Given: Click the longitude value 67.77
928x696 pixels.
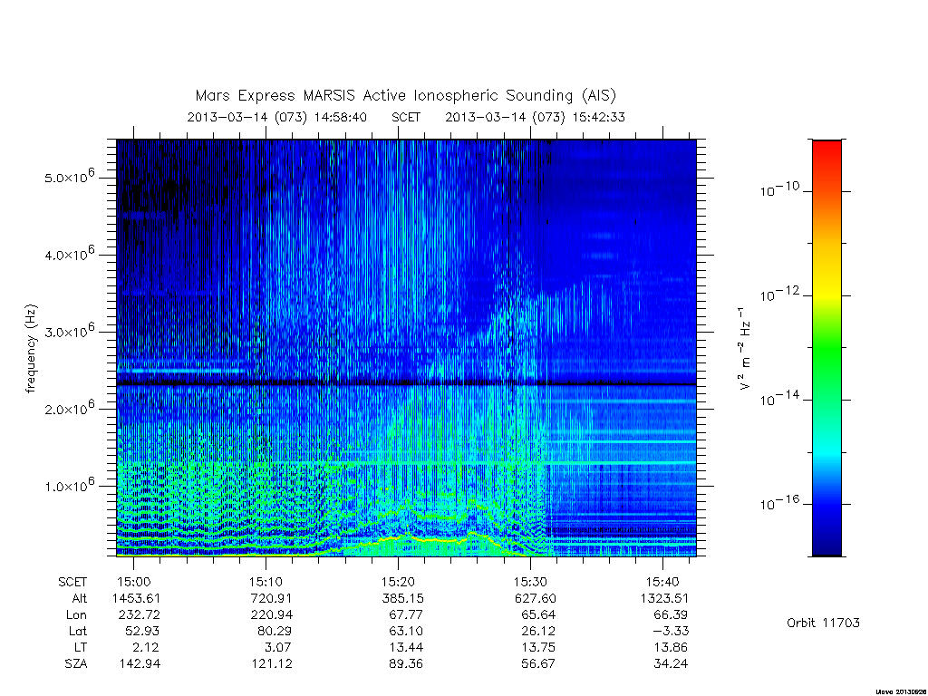Looking at the screenshot, I should click(x=406, y=615).
